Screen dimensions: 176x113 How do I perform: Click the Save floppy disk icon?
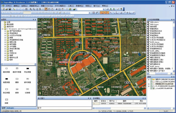pos(10,9)
